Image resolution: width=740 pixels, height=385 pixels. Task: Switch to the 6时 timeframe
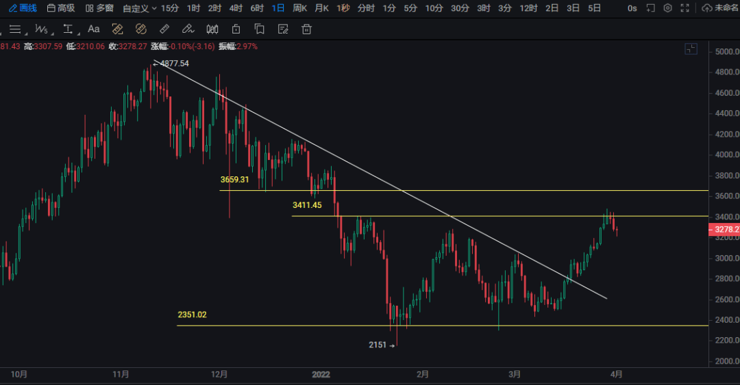click(x=257, y=8)
